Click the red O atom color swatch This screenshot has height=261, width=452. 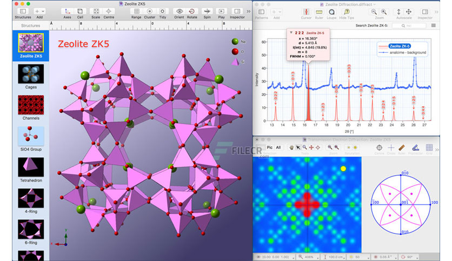[235, 52]
